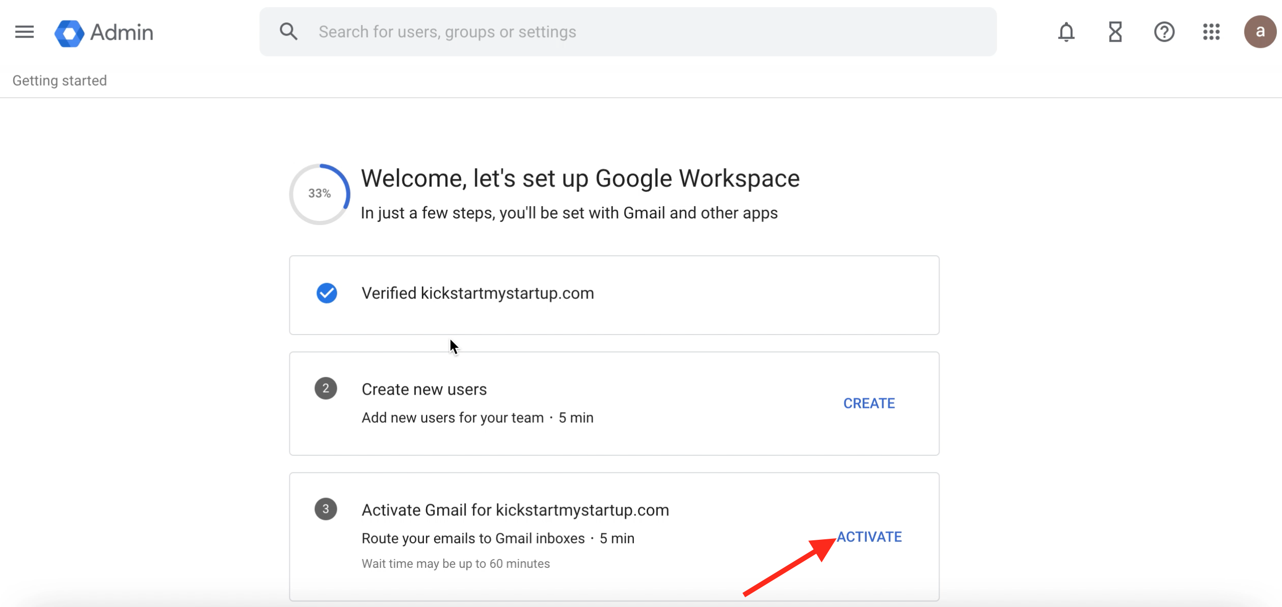Click CREATE to add new users
This screenshot has width=1282, height=607.
point(869,403)
